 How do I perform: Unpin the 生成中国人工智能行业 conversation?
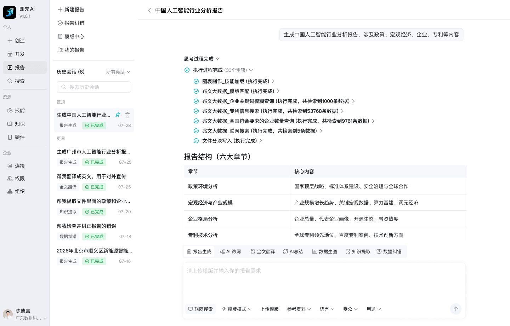(118, 115)
